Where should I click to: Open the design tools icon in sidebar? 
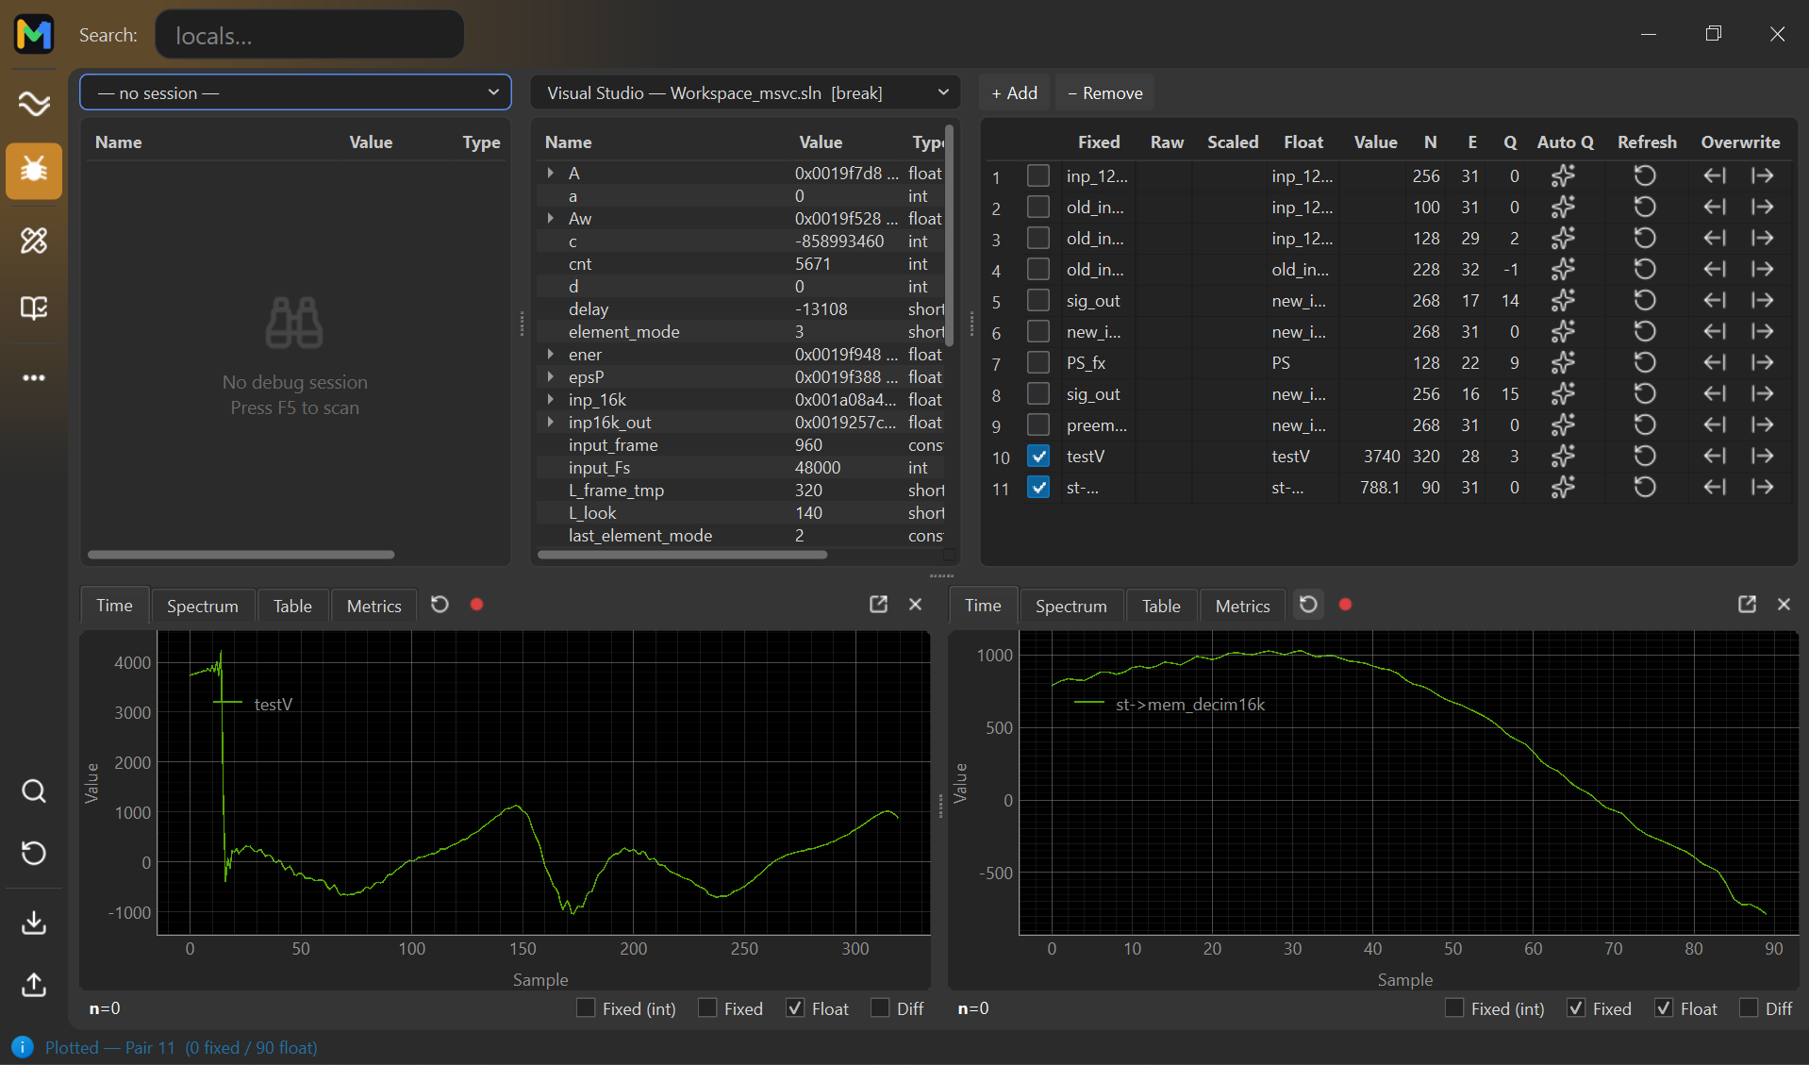click(34, 241)
